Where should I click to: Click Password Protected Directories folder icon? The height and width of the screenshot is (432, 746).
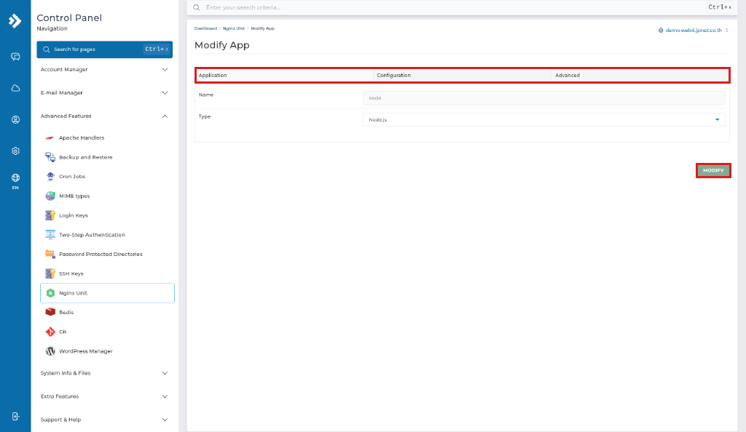(50, 254)
